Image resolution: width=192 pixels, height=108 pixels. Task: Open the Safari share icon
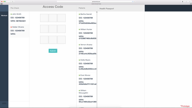pyautogui.click(x=186, y=2)
